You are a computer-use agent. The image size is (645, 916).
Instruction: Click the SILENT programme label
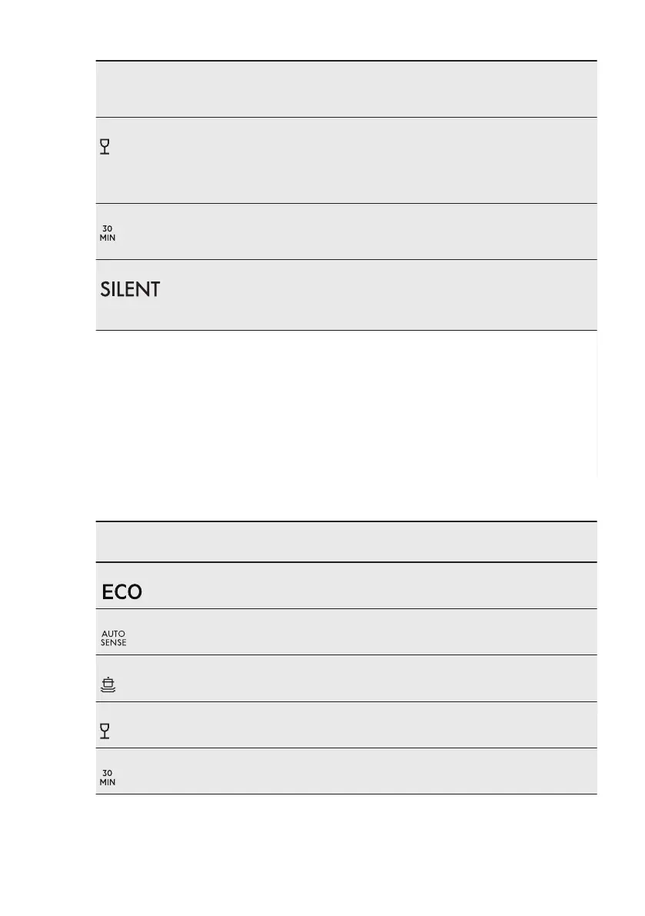click(130, 290)
